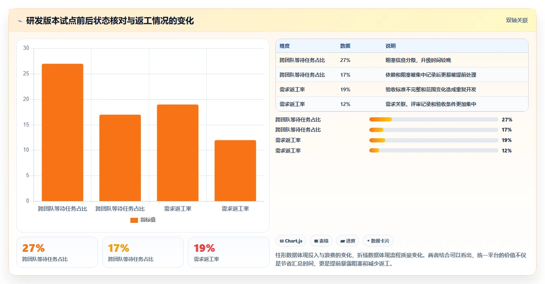Image resolution: width=545 pixels, height=284 pixels.
Task: Click the 数据 column header
Action: point(345,46)
